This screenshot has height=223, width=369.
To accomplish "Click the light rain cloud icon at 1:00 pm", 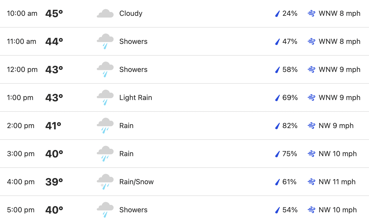I will click(105, 97).
